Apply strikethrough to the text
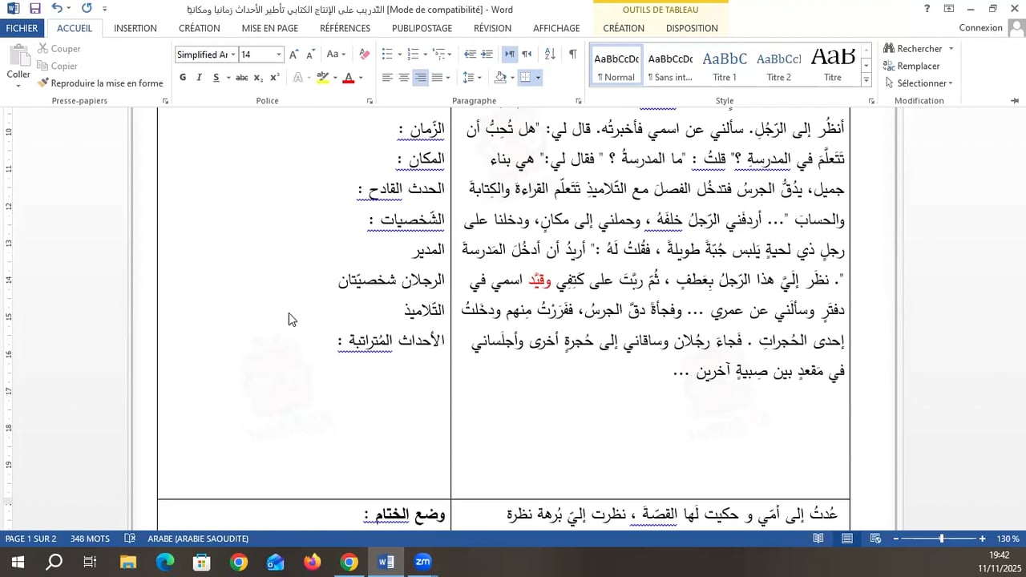Image resolution: width=1026 pixels, height=577 pixels. [241, 78]
